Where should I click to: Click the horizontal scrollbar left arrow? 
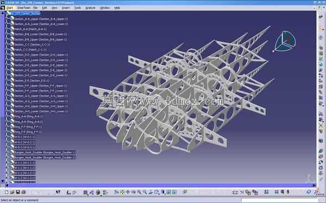click(x=7, y=185)
